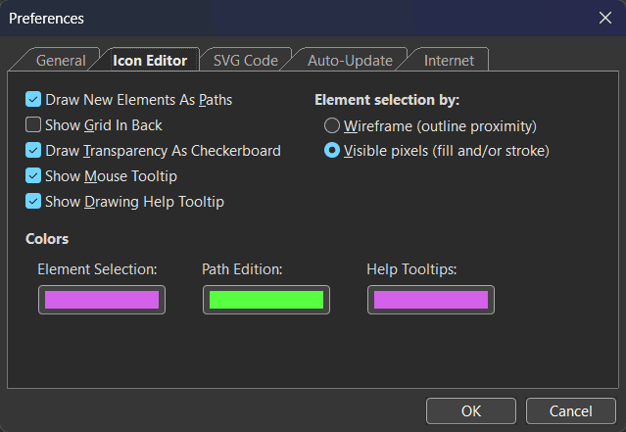Uncheck Show Drawing Help Tooltip
The image size is (626, 432).
click(x=33, y=202)
